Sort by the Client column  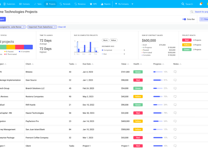point(29,64)
